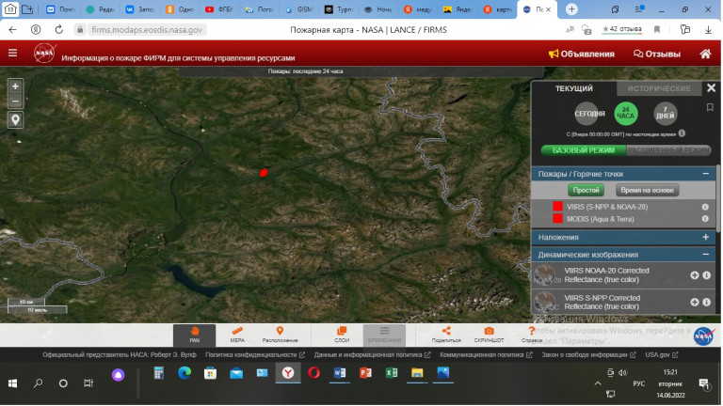The image size is (723, 406).
Task: Expand the Наложения section
Action: click(x=705, y=237)
